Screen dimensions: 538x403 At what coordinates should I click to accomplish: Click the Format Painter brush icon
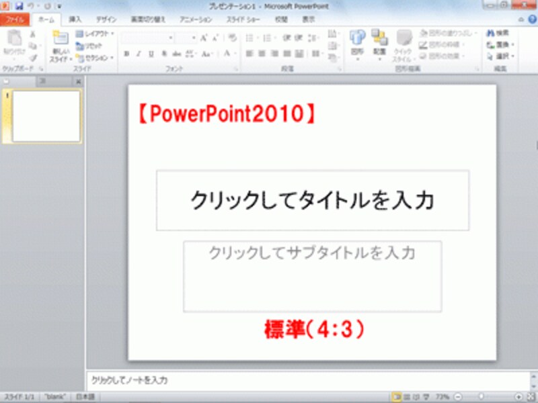coord(33,58)
